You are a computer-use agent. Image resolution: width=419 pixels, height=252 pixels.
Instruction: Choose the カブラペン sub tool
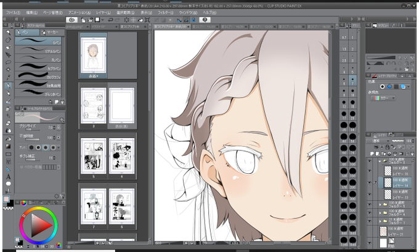click(38, 67)
